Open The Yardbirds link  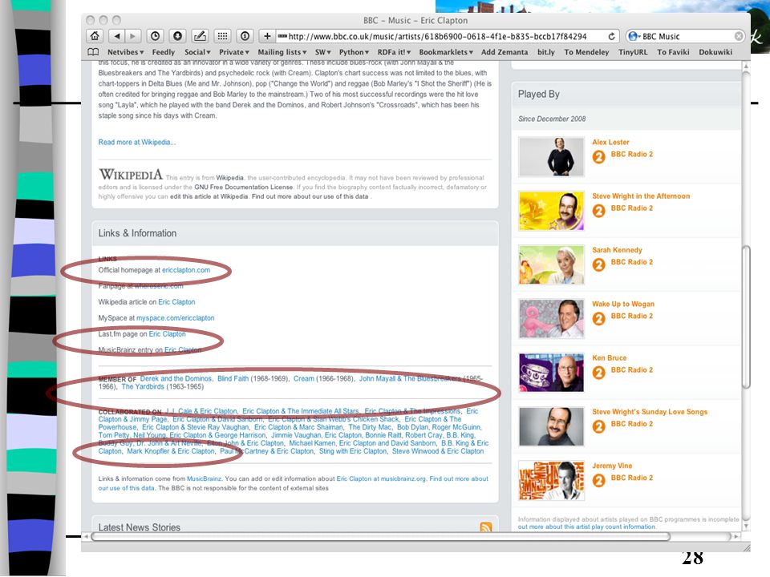143,386
